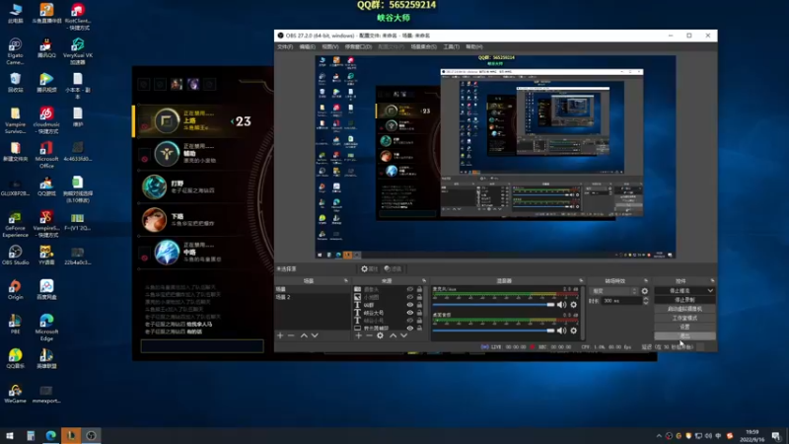
Task: Toggle lock on the third text source
Action: point(419,305)
